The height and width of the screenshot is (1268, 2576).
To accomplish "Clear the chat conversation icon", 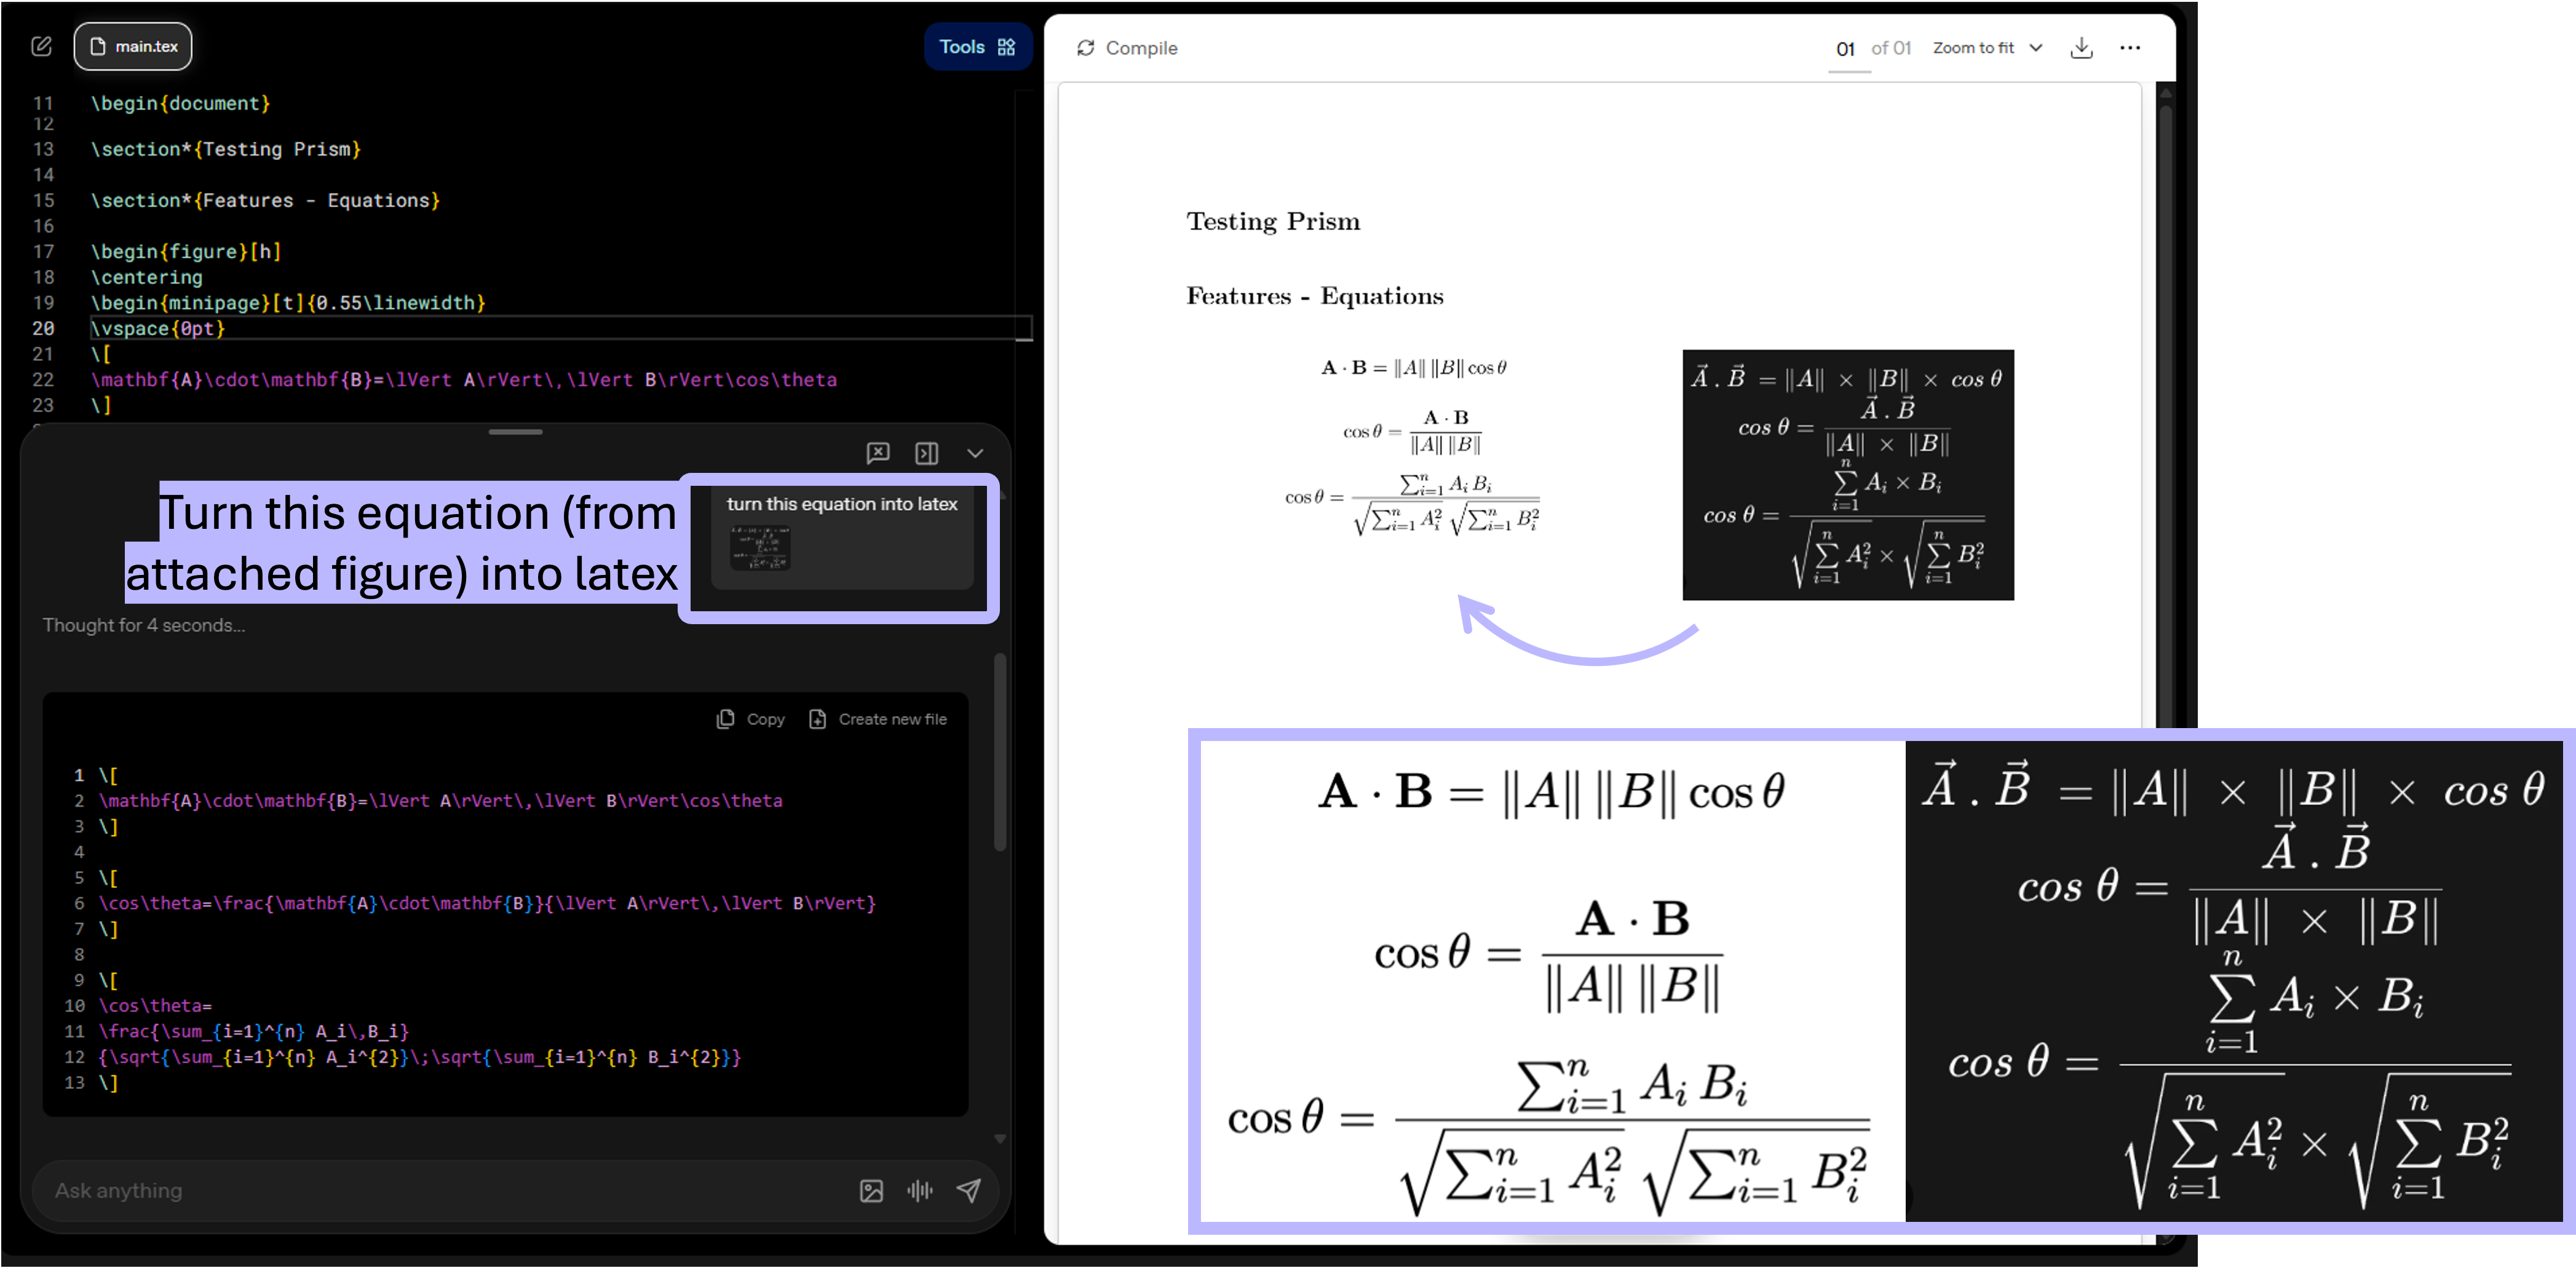I will 877,453.
